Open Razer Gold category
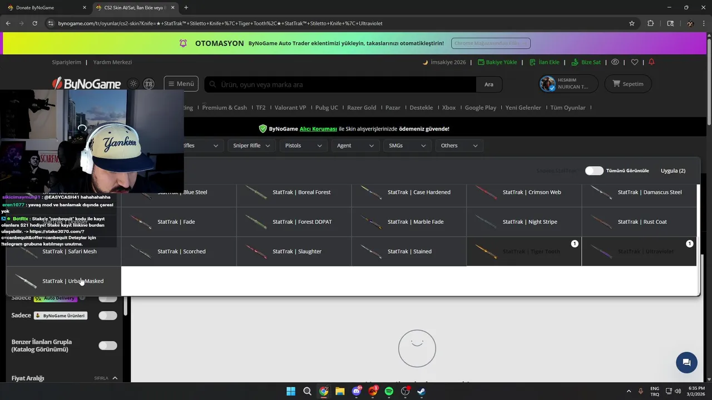Image resolution: width=712 pixels, height=400 pixels. tap(362, 108)
